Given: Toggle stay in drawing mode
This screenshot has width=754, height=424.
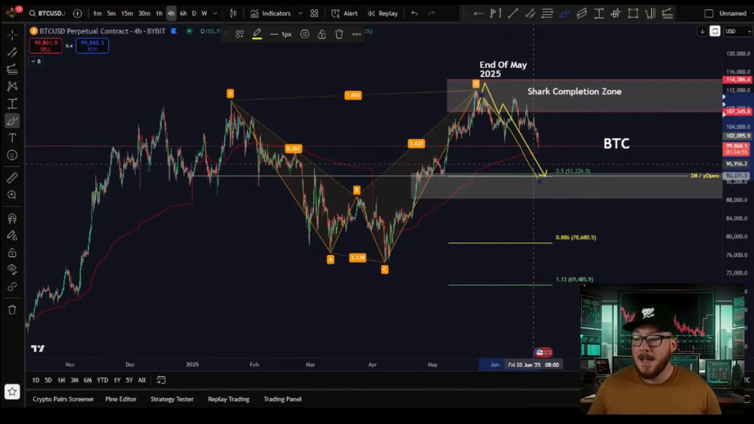Looking at the screenshot, I should click(12, 236).
